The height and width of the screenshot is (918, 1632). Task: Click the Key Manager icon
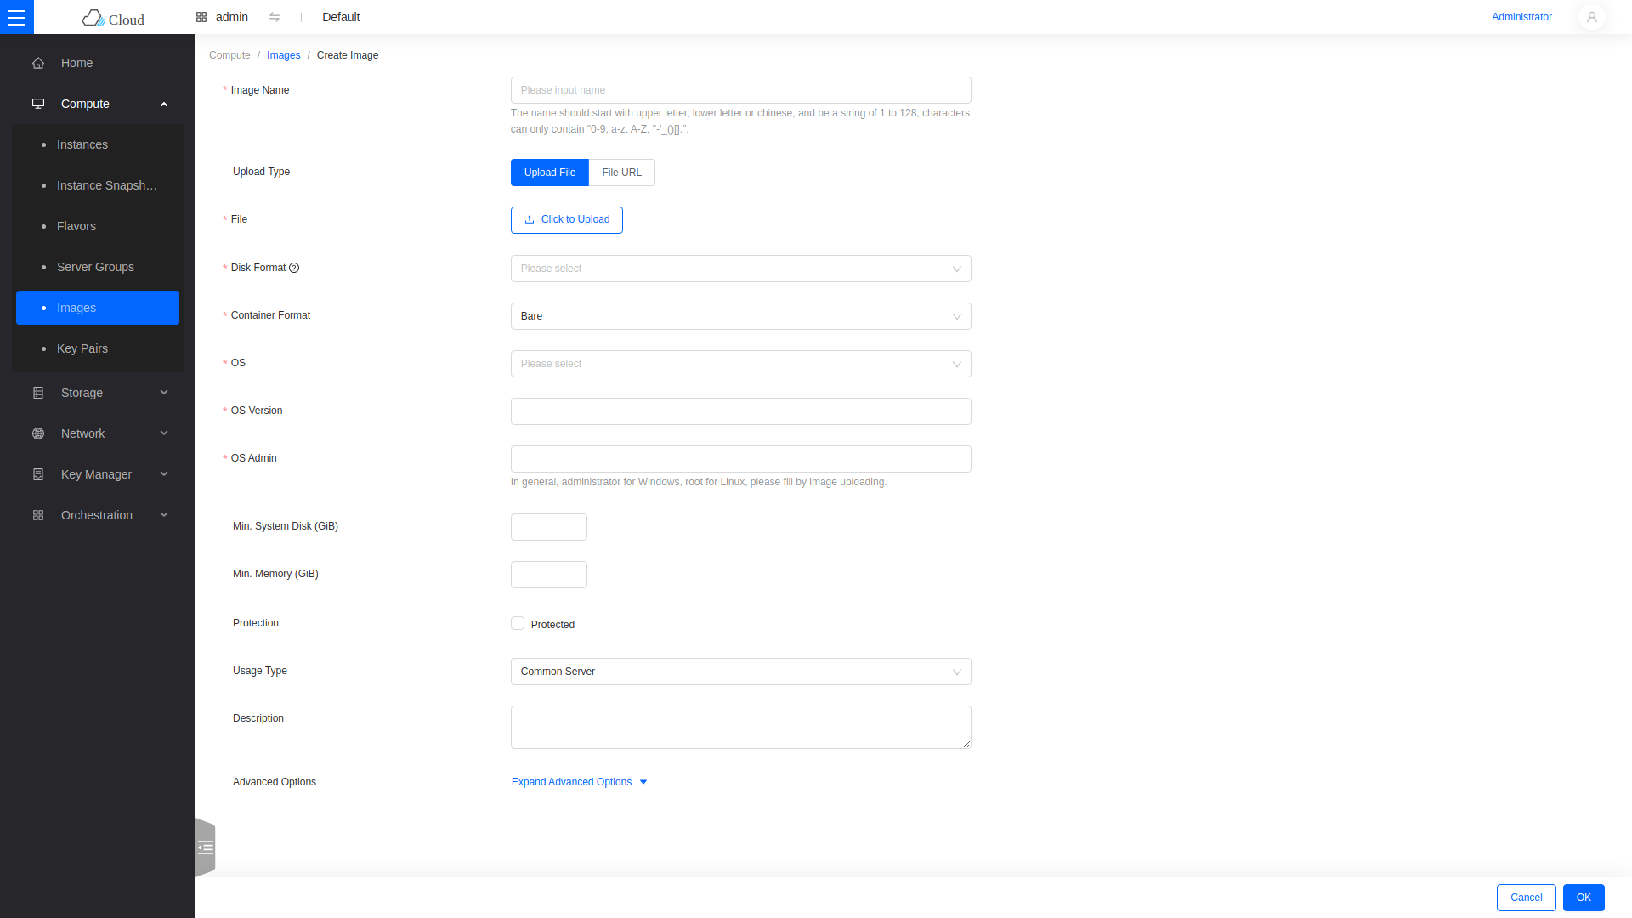38,474
